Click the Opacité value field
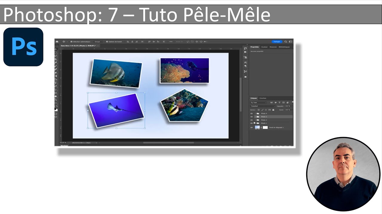Screen dimensions: 382x214 click(287, 106)
